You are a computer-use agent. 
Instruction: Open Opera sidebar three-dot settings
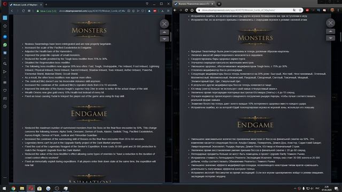click(x=5, y=178)
